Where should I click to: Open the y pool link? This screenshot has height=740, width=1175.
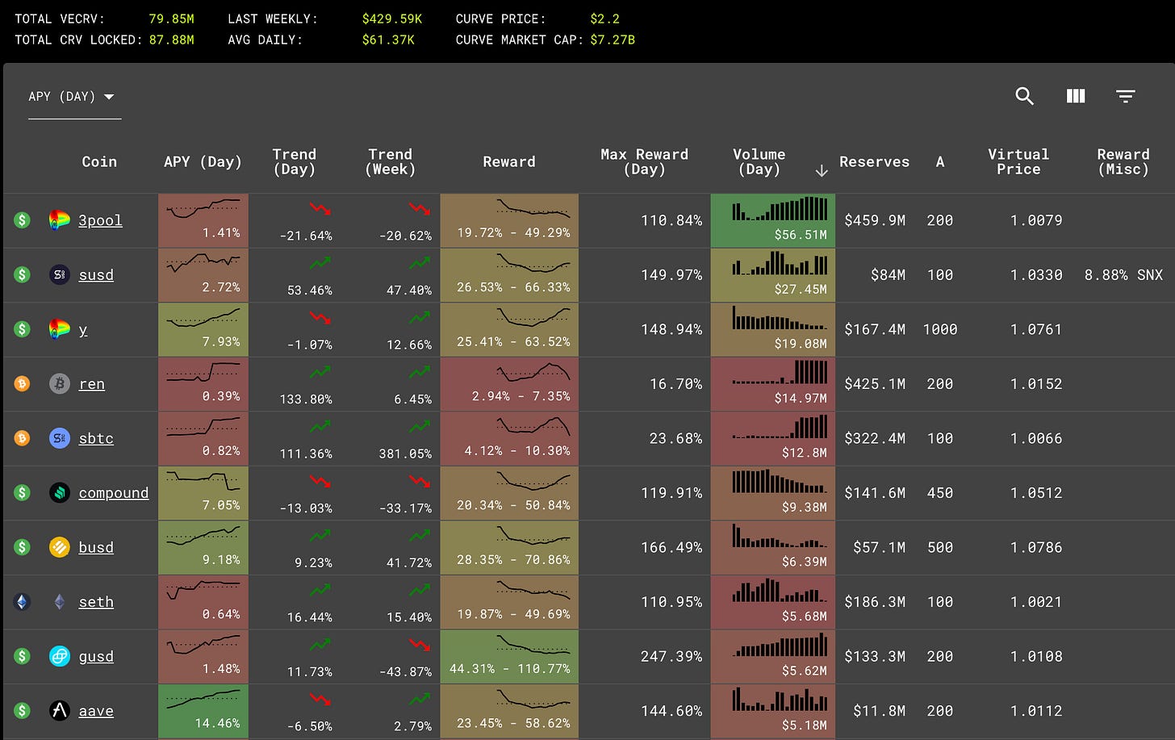83,329
